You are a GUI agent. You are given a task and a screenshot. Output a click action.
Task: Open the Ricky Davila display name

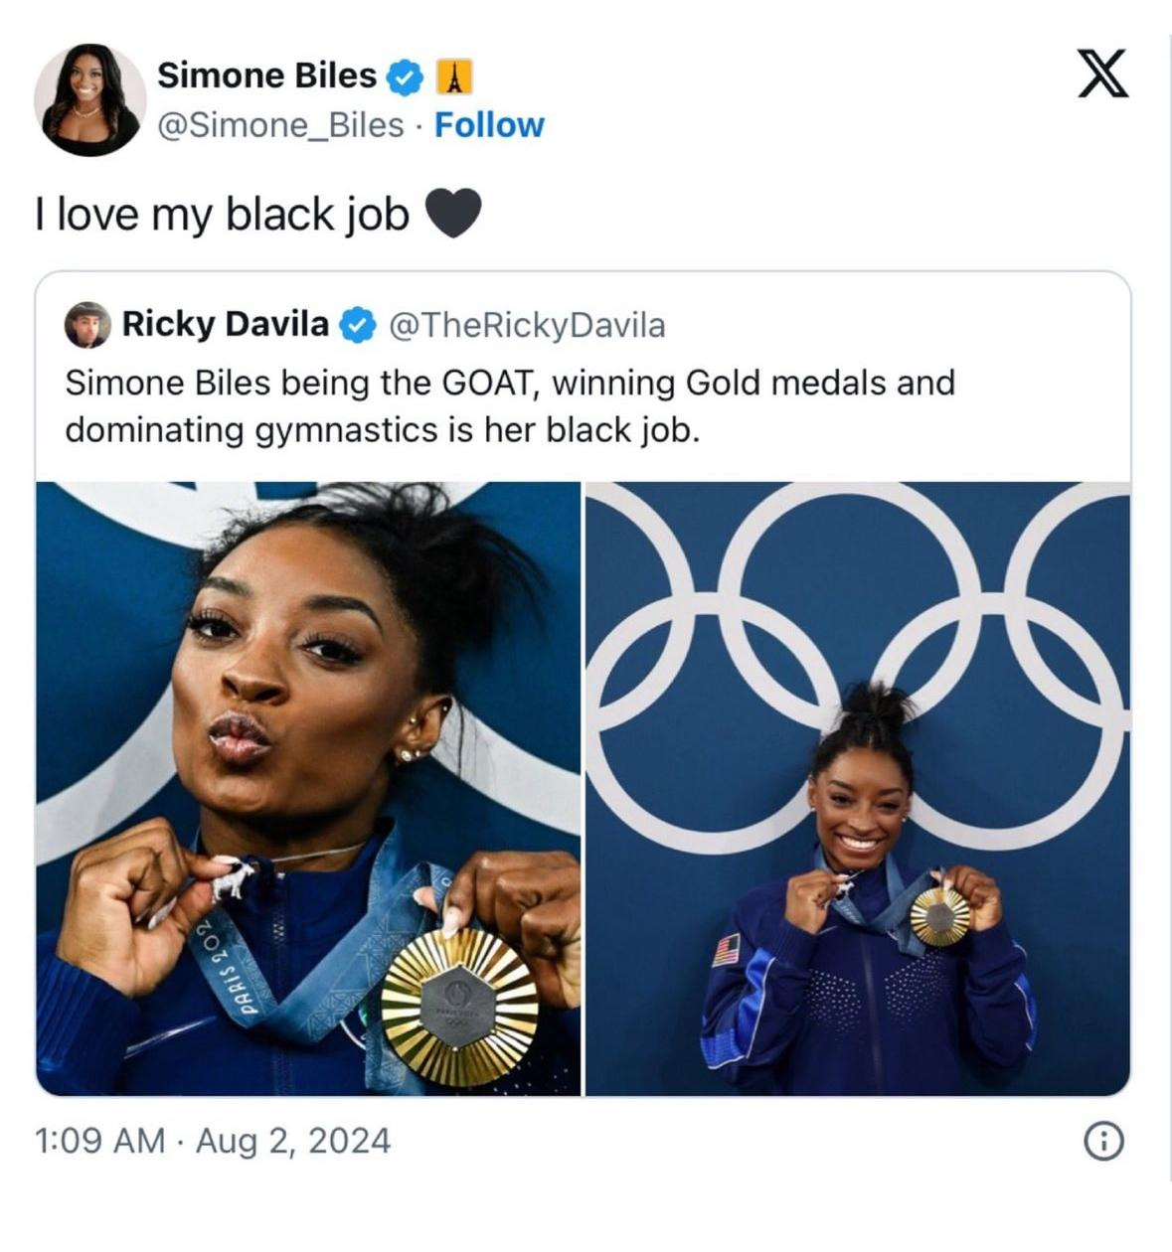click(226, 324)
